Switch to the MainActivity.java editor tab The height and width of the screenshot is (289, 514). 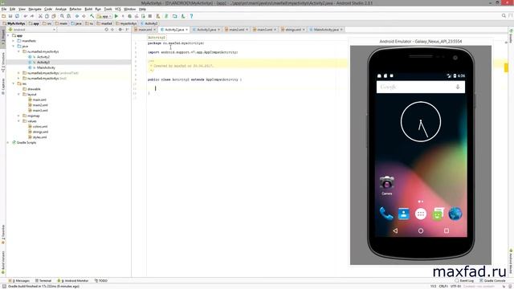pos(326,30)
